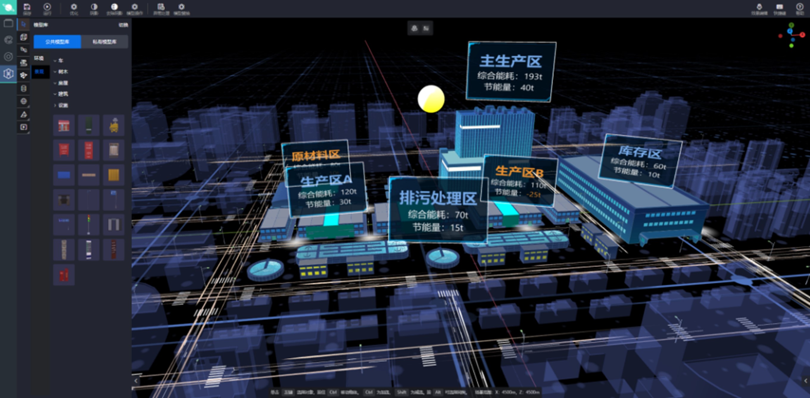Screen dimensions: 810x398
Task: Click the globe icon in tool column
Action: pyautogui.click(x=24, y=101)
